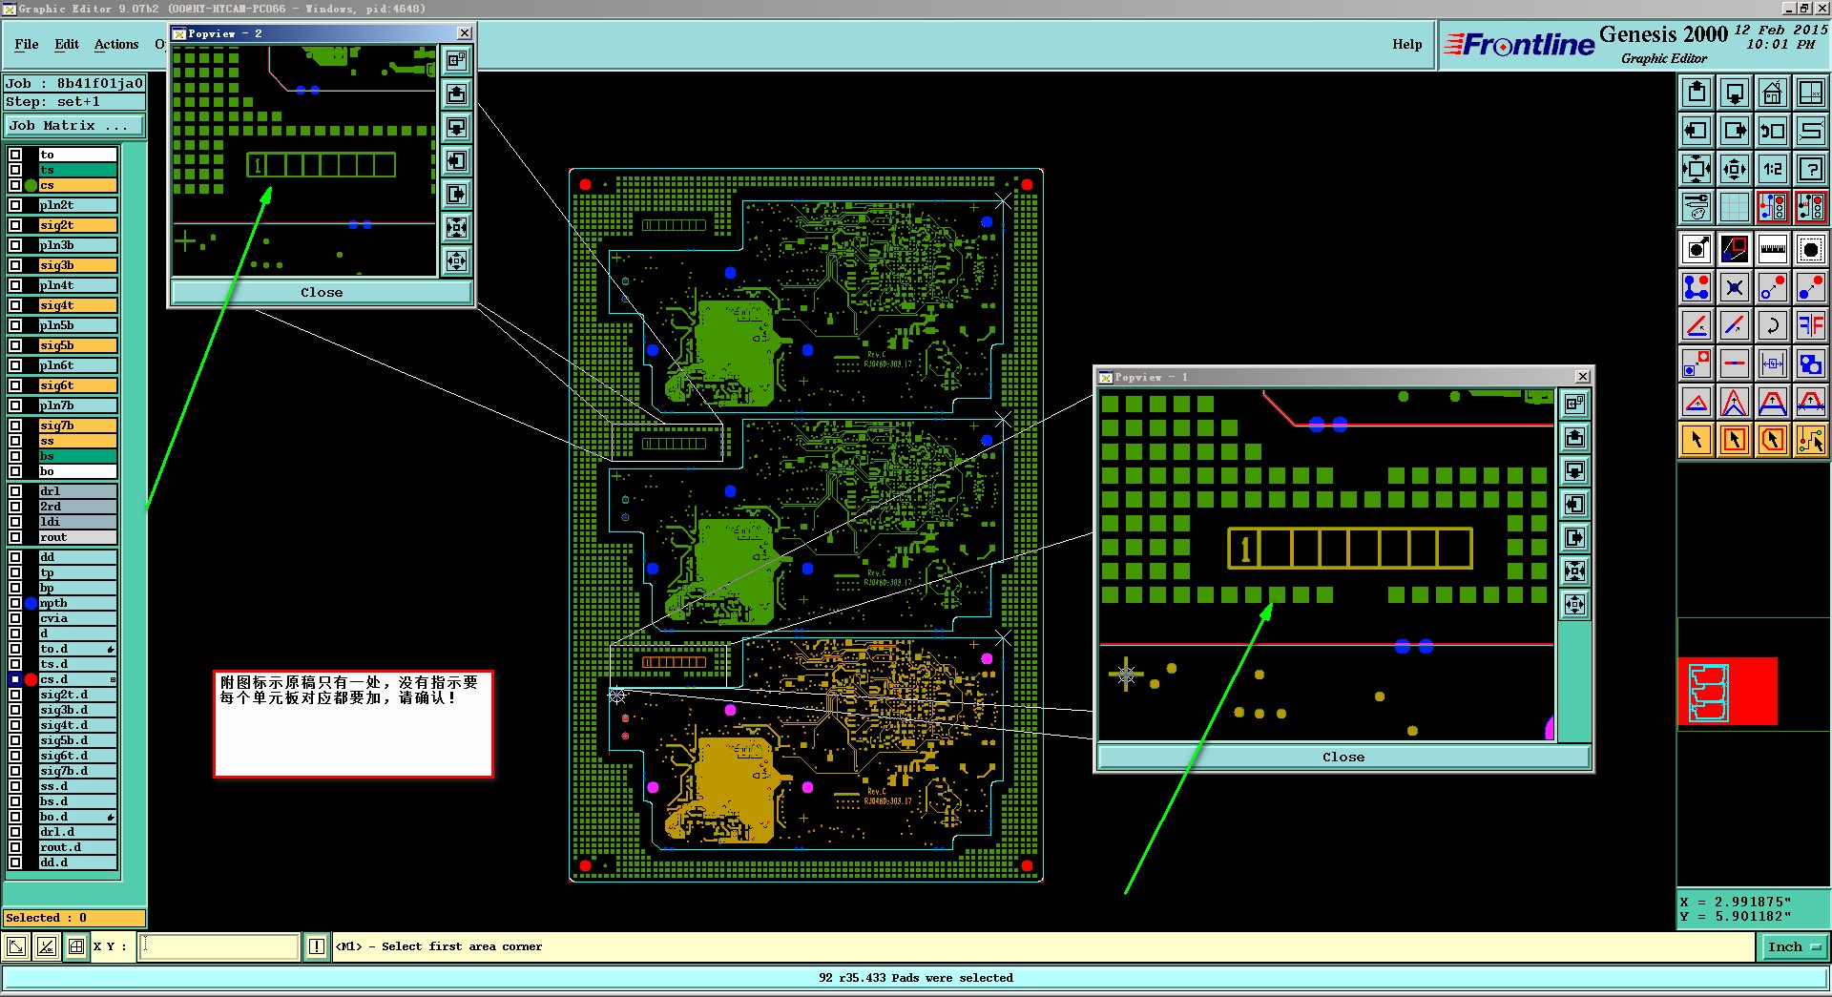Click the grid snap icon beside X Y label
The width and height of the screenshot is (1832, 997).
[76, 946]
